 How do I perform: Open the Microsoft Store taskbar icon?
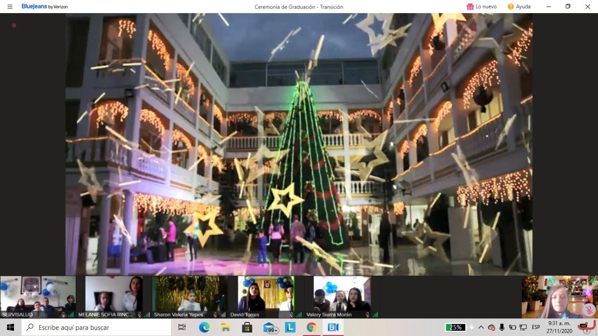click(247, 328)
